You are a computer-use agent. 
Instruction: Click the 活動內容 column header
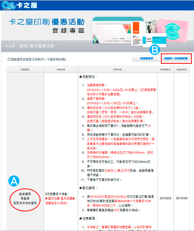click(x=117, y=69)
